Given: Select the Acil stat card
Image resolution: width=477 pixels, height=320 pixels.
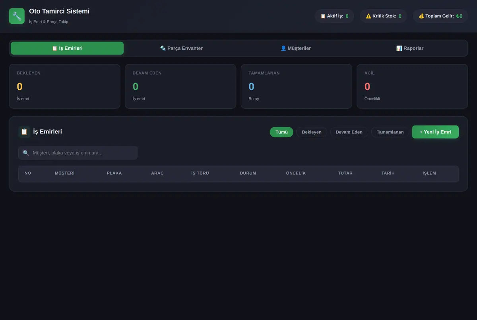Looking at the screenshot, I should [412, 86].
